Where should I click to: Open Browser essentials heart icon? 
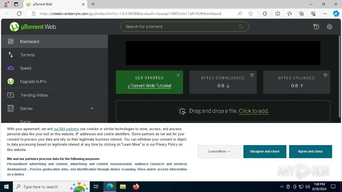(313, 14)
